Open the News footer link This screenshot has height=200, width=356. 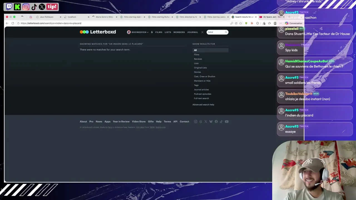coord(99,122)
